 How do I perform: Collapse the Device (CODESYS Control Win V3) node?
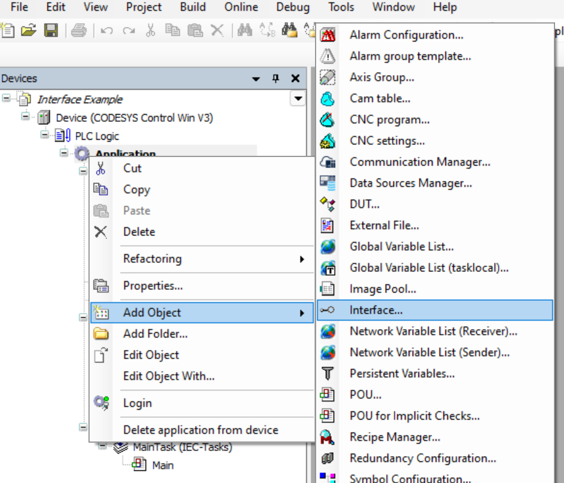pyautogui.click(x=25, y=116)
